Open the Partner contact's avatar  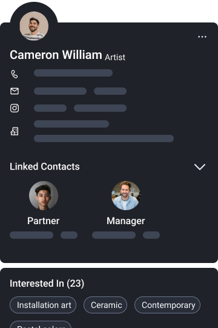point(44,196)
